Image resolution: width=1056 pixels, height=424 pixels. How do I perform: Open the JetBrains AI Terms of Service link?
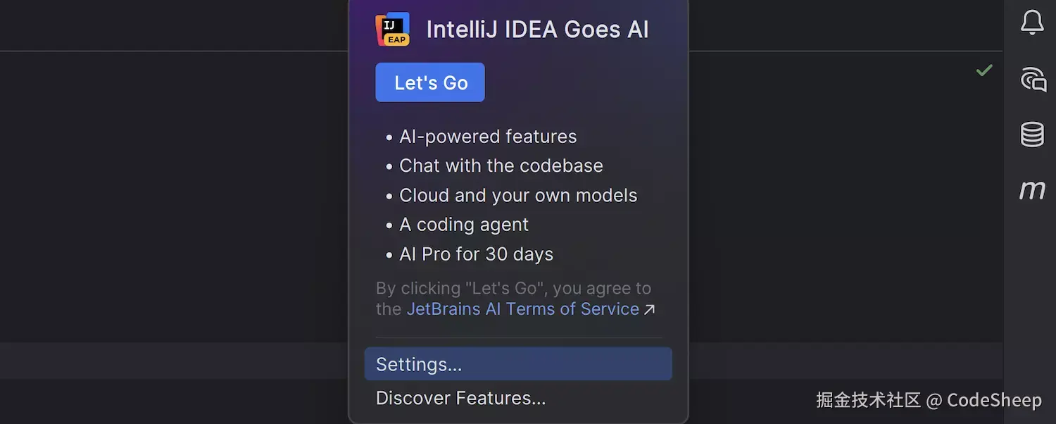(x=522, y=309)
